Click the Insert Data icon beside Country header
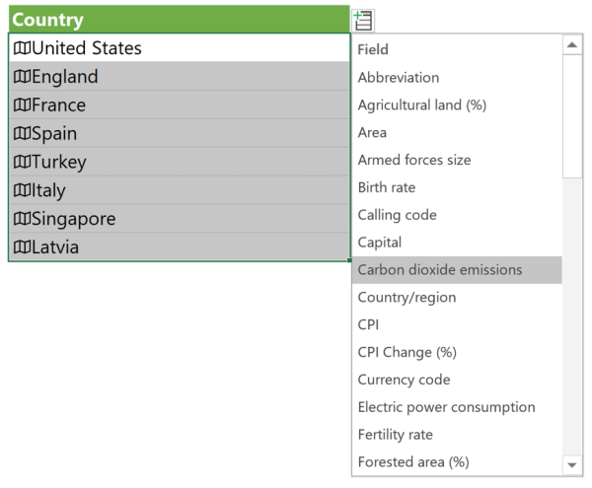The image size is (592, 488). 362,21
